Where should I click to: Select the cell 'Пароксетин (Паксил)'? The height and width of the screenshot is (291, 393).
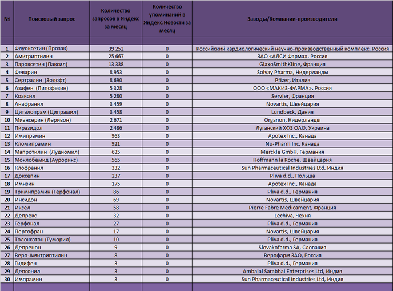pyautogui.click(x=51, y=65)
